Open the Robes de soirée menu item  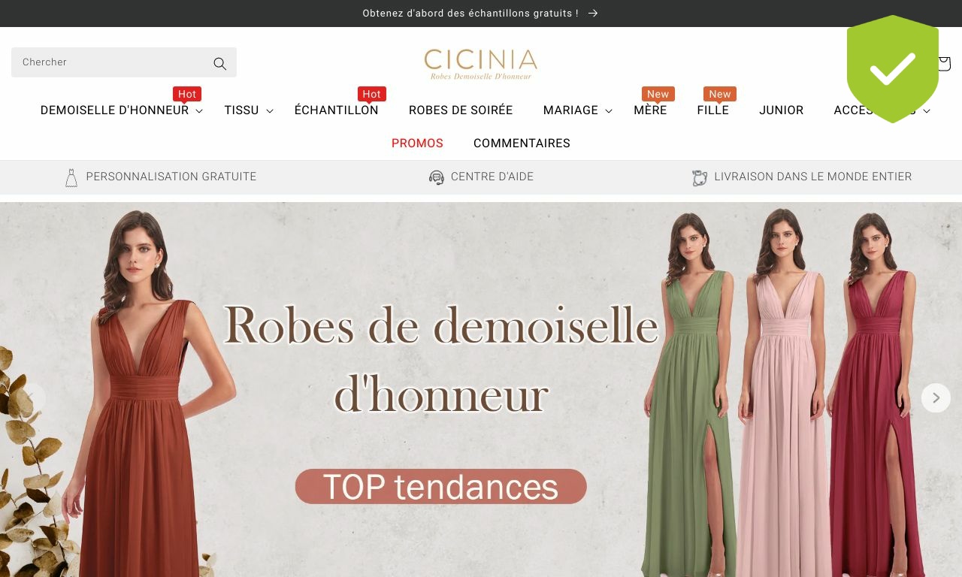(x=461, y=110)
